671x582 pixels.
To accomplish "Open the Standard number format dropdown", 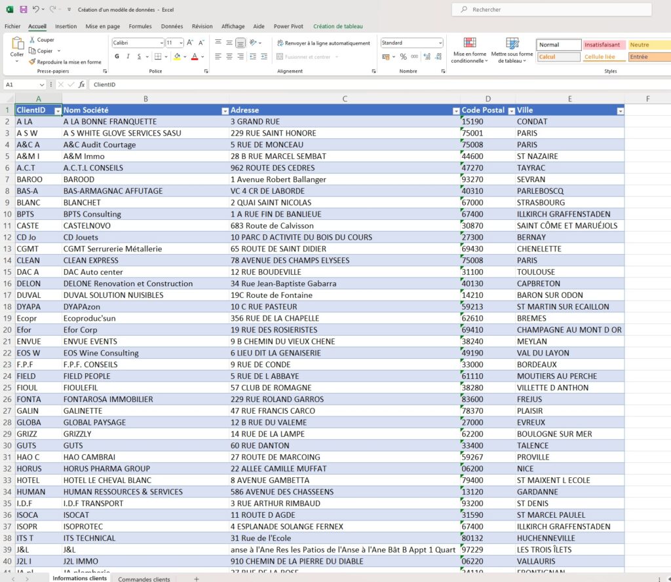I will (x=440, y=43).
